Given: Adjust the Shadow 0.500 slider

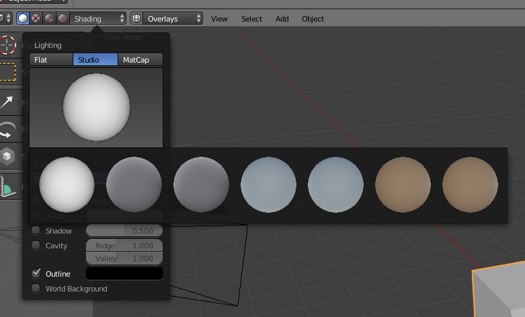Looking at the screenshot, I should point(124,231).
